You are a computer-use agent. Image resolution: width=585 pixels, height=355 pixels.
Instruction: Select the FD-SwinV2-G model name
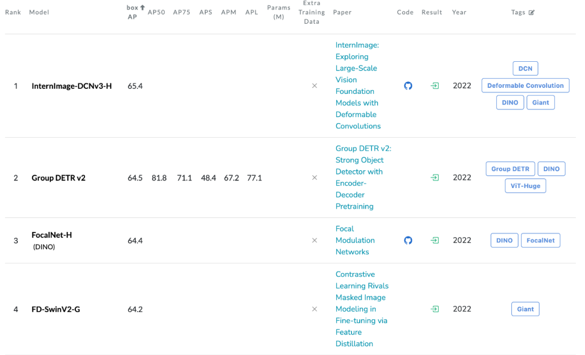coord(56,309)
